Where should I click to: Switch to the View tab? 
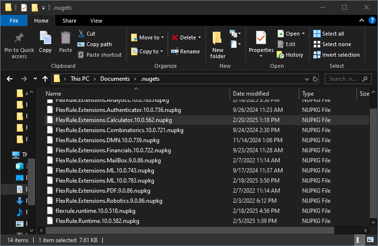coord(96,21)
